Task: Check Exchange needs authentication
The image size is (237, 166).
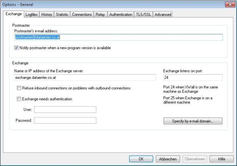Action: pos(19,99)
